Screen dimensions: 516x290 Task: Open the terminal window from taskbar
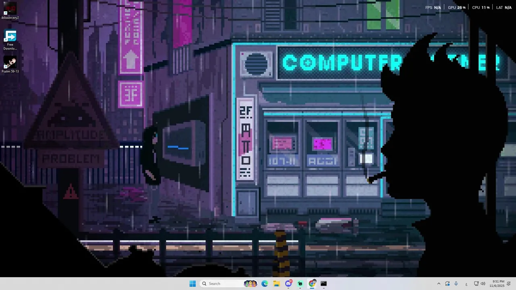tap(324, 284)
